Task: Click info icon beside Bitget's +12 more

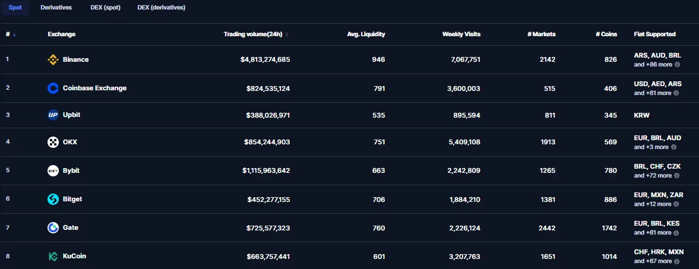Action: tap(676, 204)
